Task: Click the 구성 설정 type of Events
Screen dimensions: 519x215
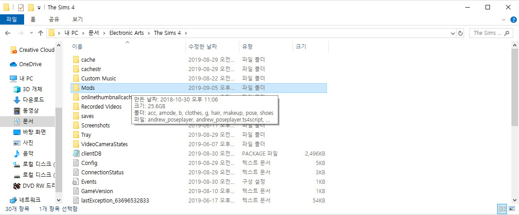Action: click(254, 182)
